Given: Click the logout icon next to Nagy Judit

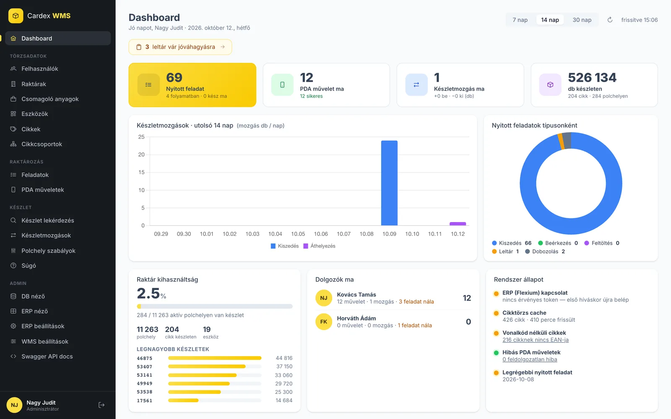Looking at the screenshot, I should click(x=101, y=405).
